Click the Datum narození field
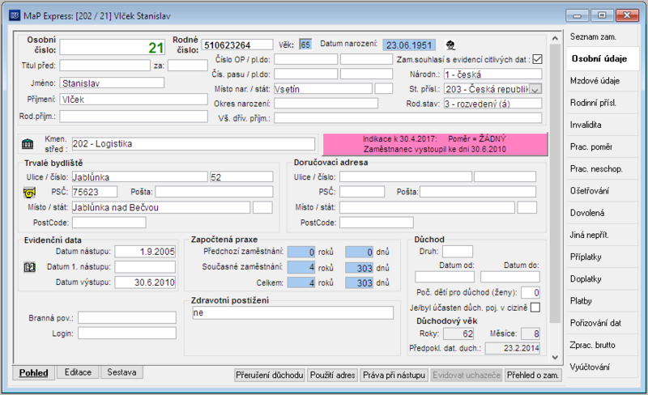Image resolution: width=648 pixels, height=395 pixels. click(x=409, y=45)
